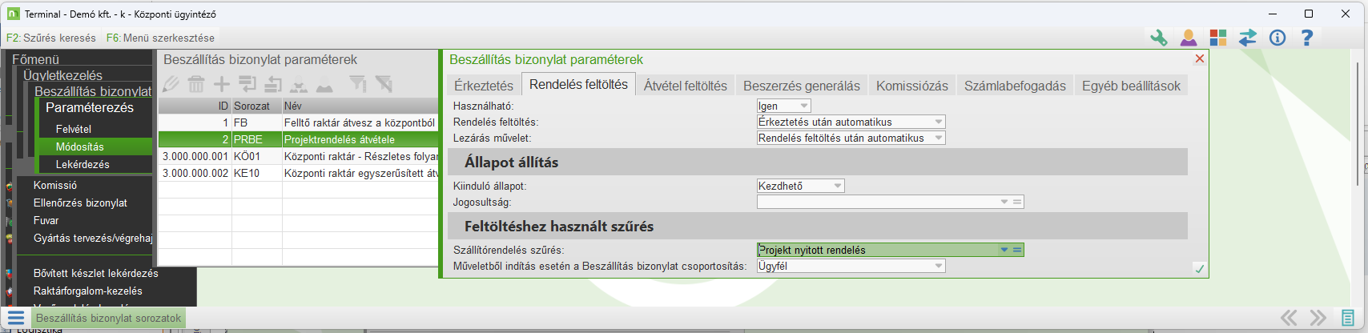1368x333 pixels.
Task: Open Fuvar in the side menu
Action: click(46, 220)
